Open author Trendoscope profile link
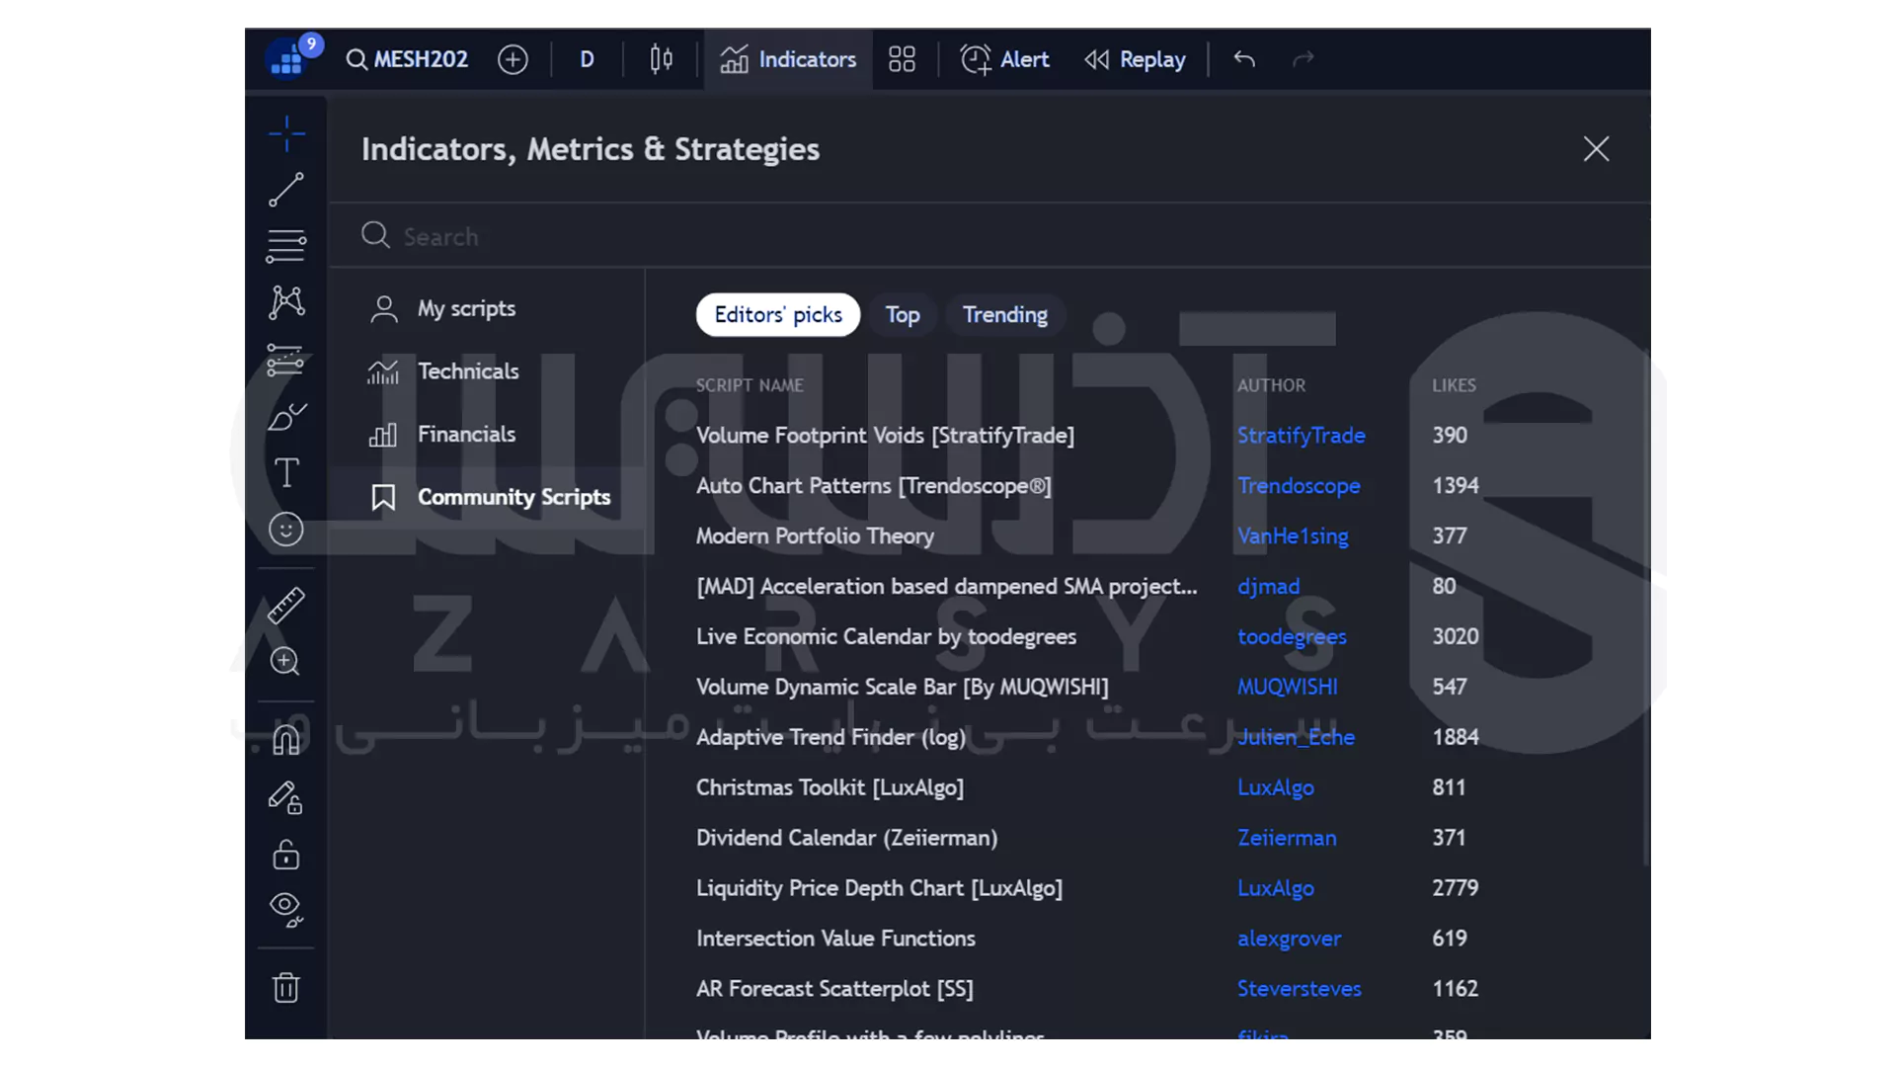 pos(1299,486)
